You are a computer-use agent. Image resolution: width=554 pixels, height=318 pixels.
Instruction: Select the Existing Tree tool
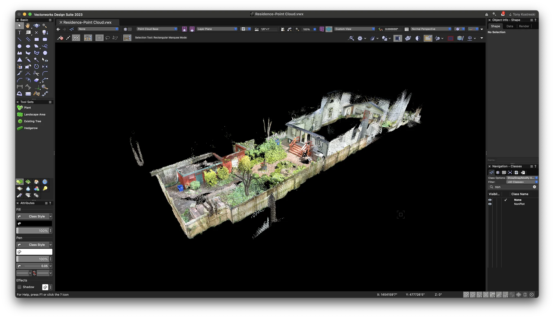click(x=32, y=121)
